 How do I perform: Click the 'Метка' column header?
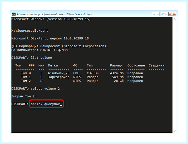(x=53, y=65)
